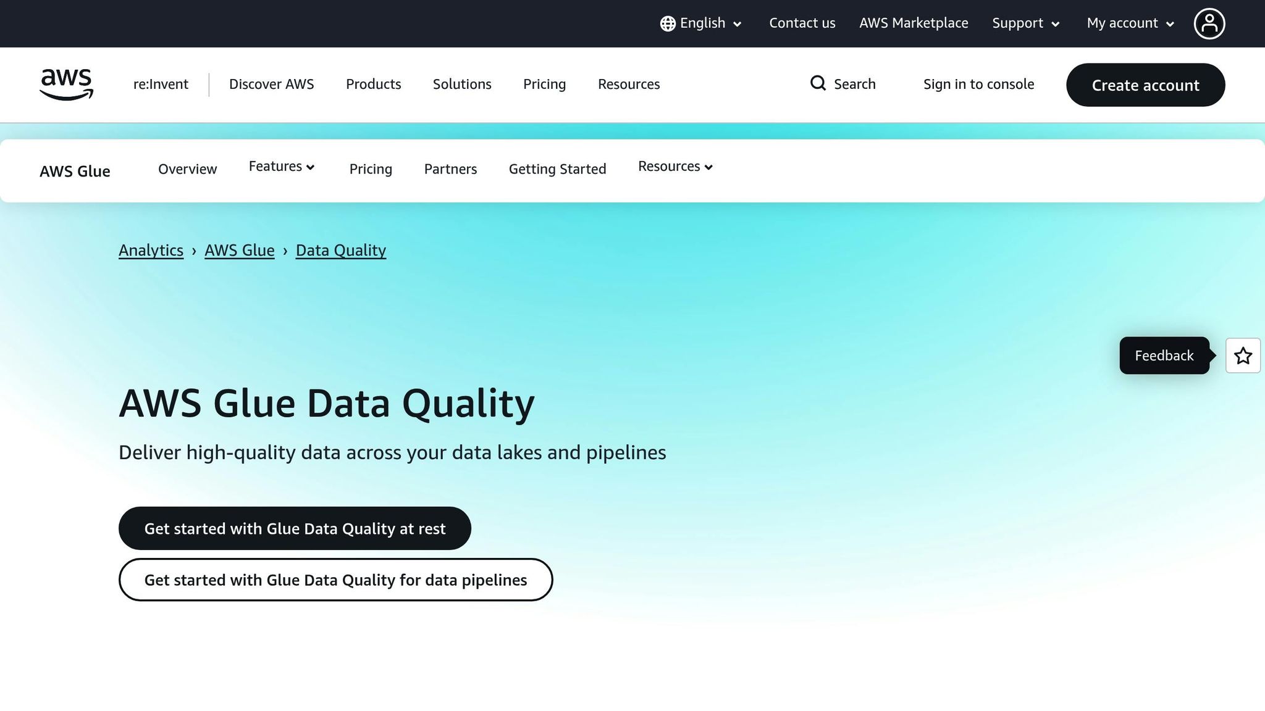The height and width of the screenshot is (711, 1265).
Task: Expand the Features submenu in Glue nav
Action: (x=282, y=167)
